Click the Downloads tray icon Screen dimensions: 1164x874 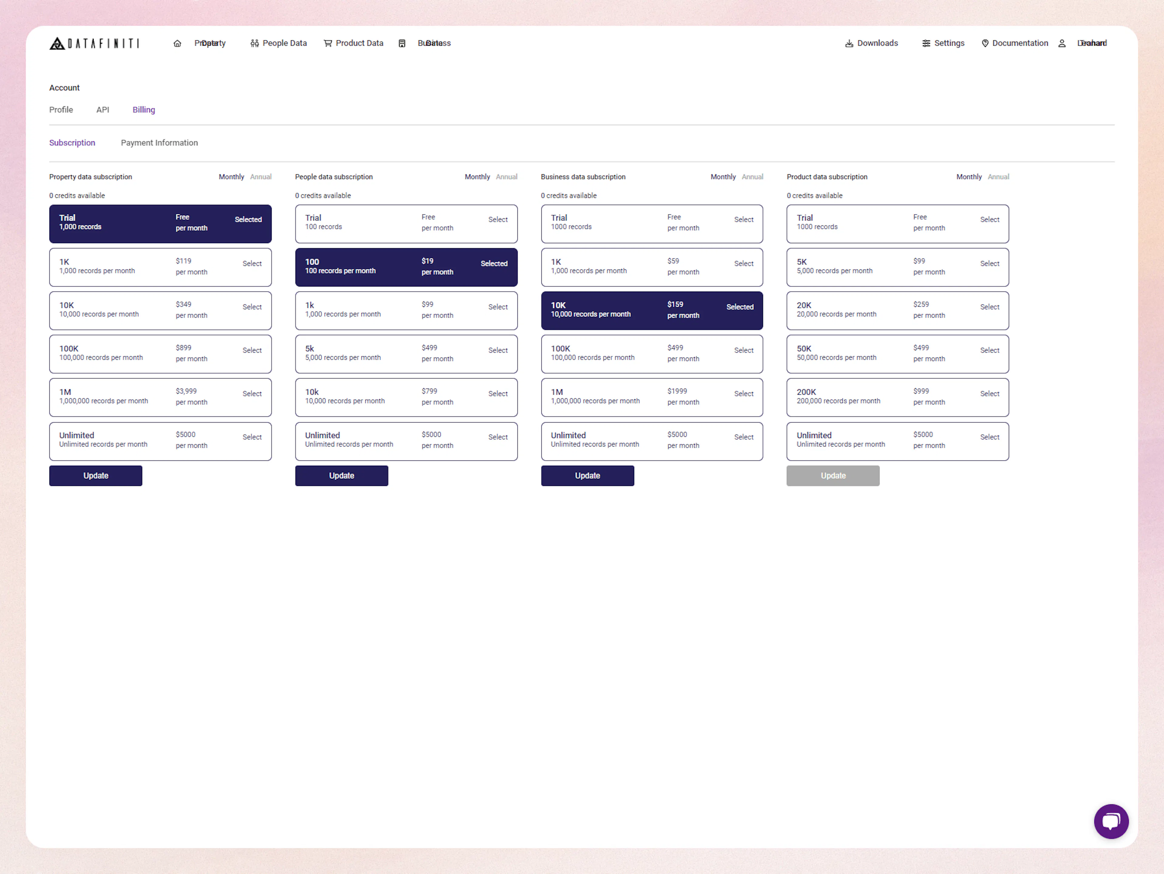[849, 44]
